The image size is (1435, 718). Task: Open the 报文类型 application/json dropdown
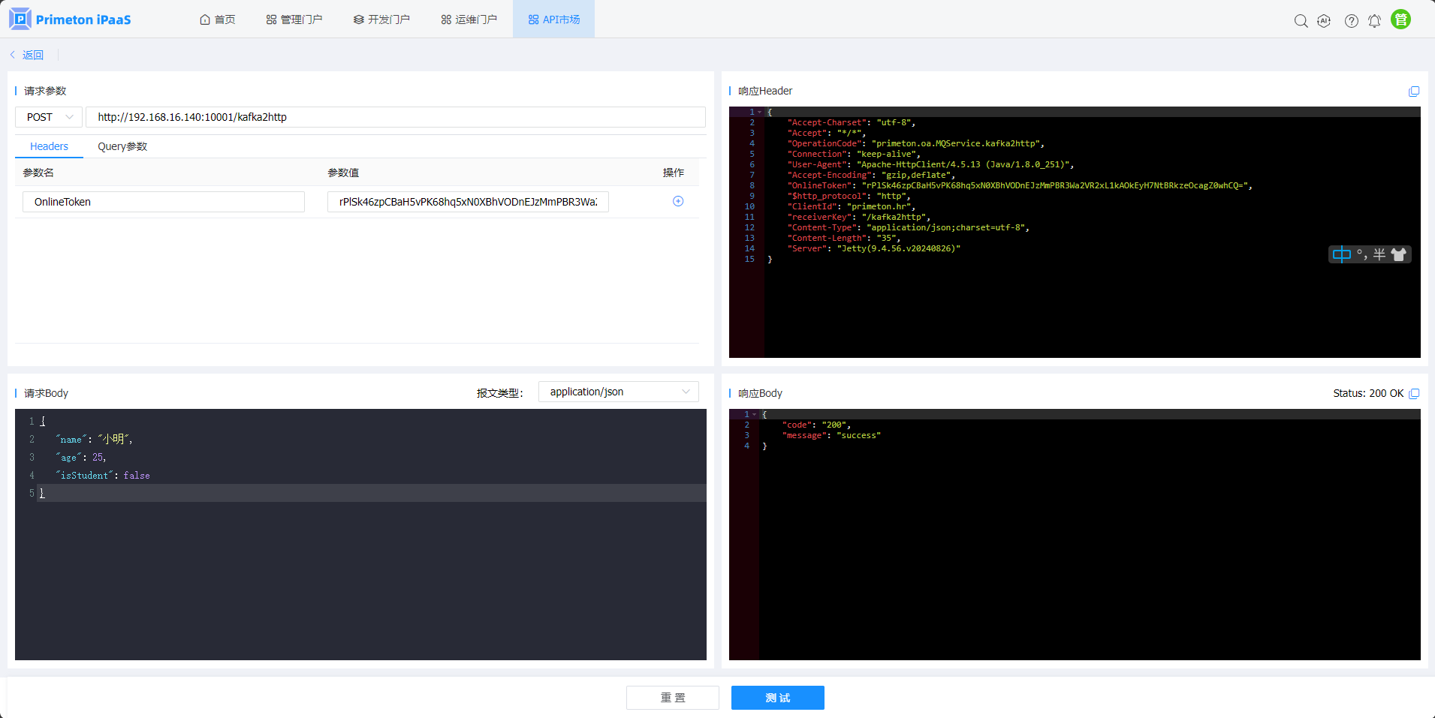[x=618, y=392]
